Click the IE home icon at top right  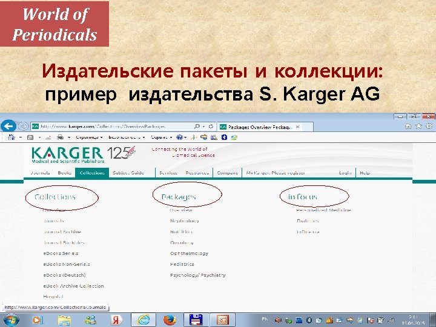click(408, 126)
